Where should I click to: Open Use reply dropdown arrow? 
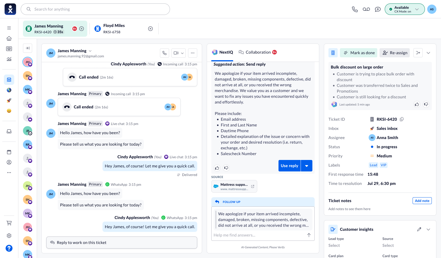pyautogui.click(x=307, y=166)
